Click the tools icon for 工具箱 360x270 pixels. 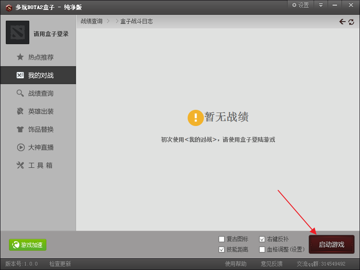click(x=20, y=165)
